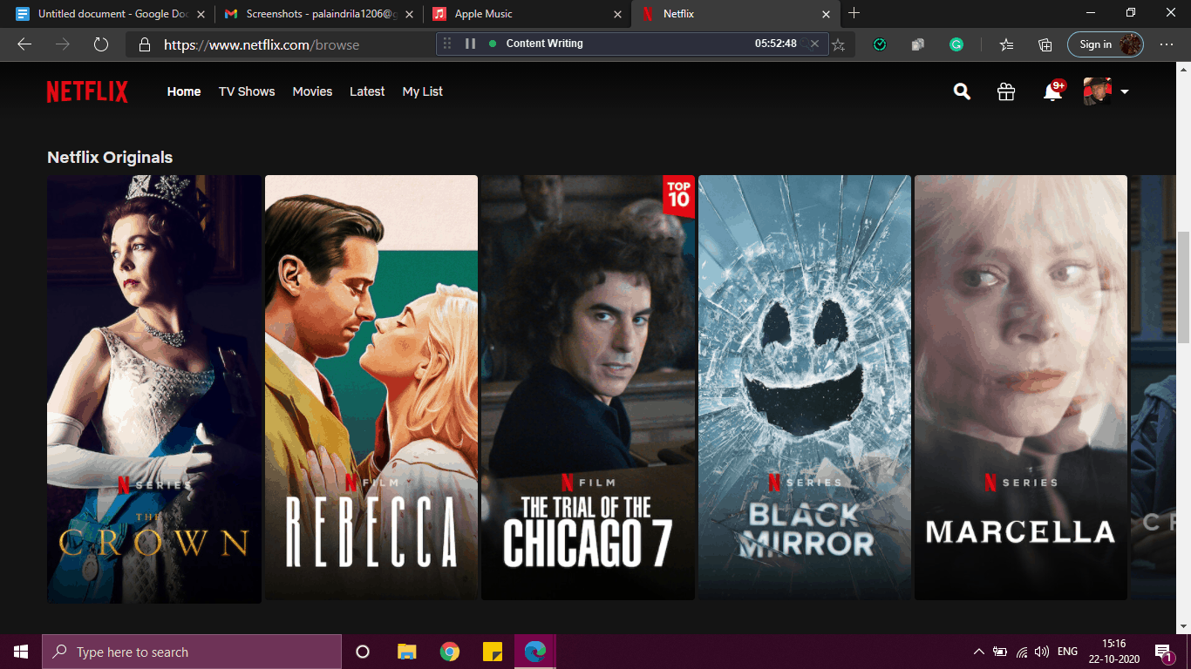Click the battery status tray icon
This screenshot has height=669, width=1191.
coord(1000,652)
